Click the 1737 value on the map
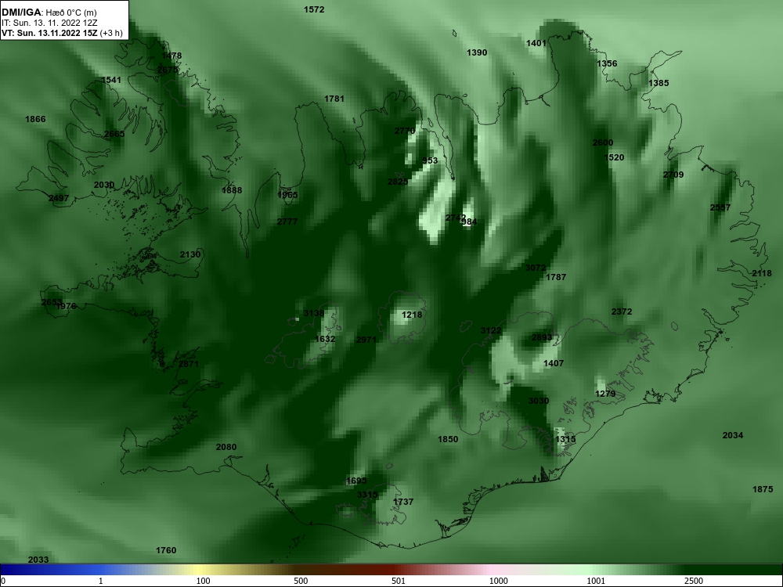The image size is (783, 587). tap(403, 502)
